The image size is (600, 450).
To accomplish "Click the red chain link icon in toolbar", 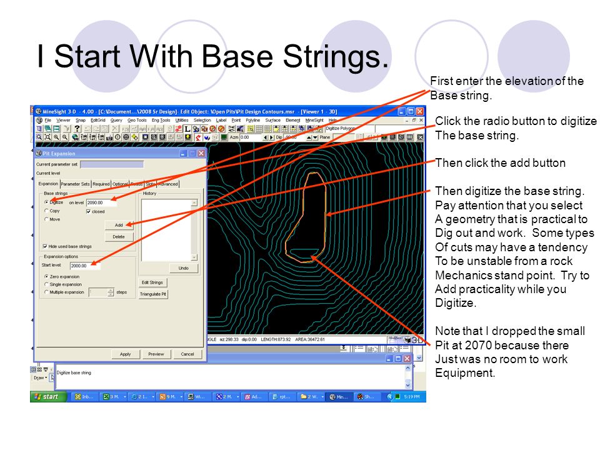I will coord(178,129).
